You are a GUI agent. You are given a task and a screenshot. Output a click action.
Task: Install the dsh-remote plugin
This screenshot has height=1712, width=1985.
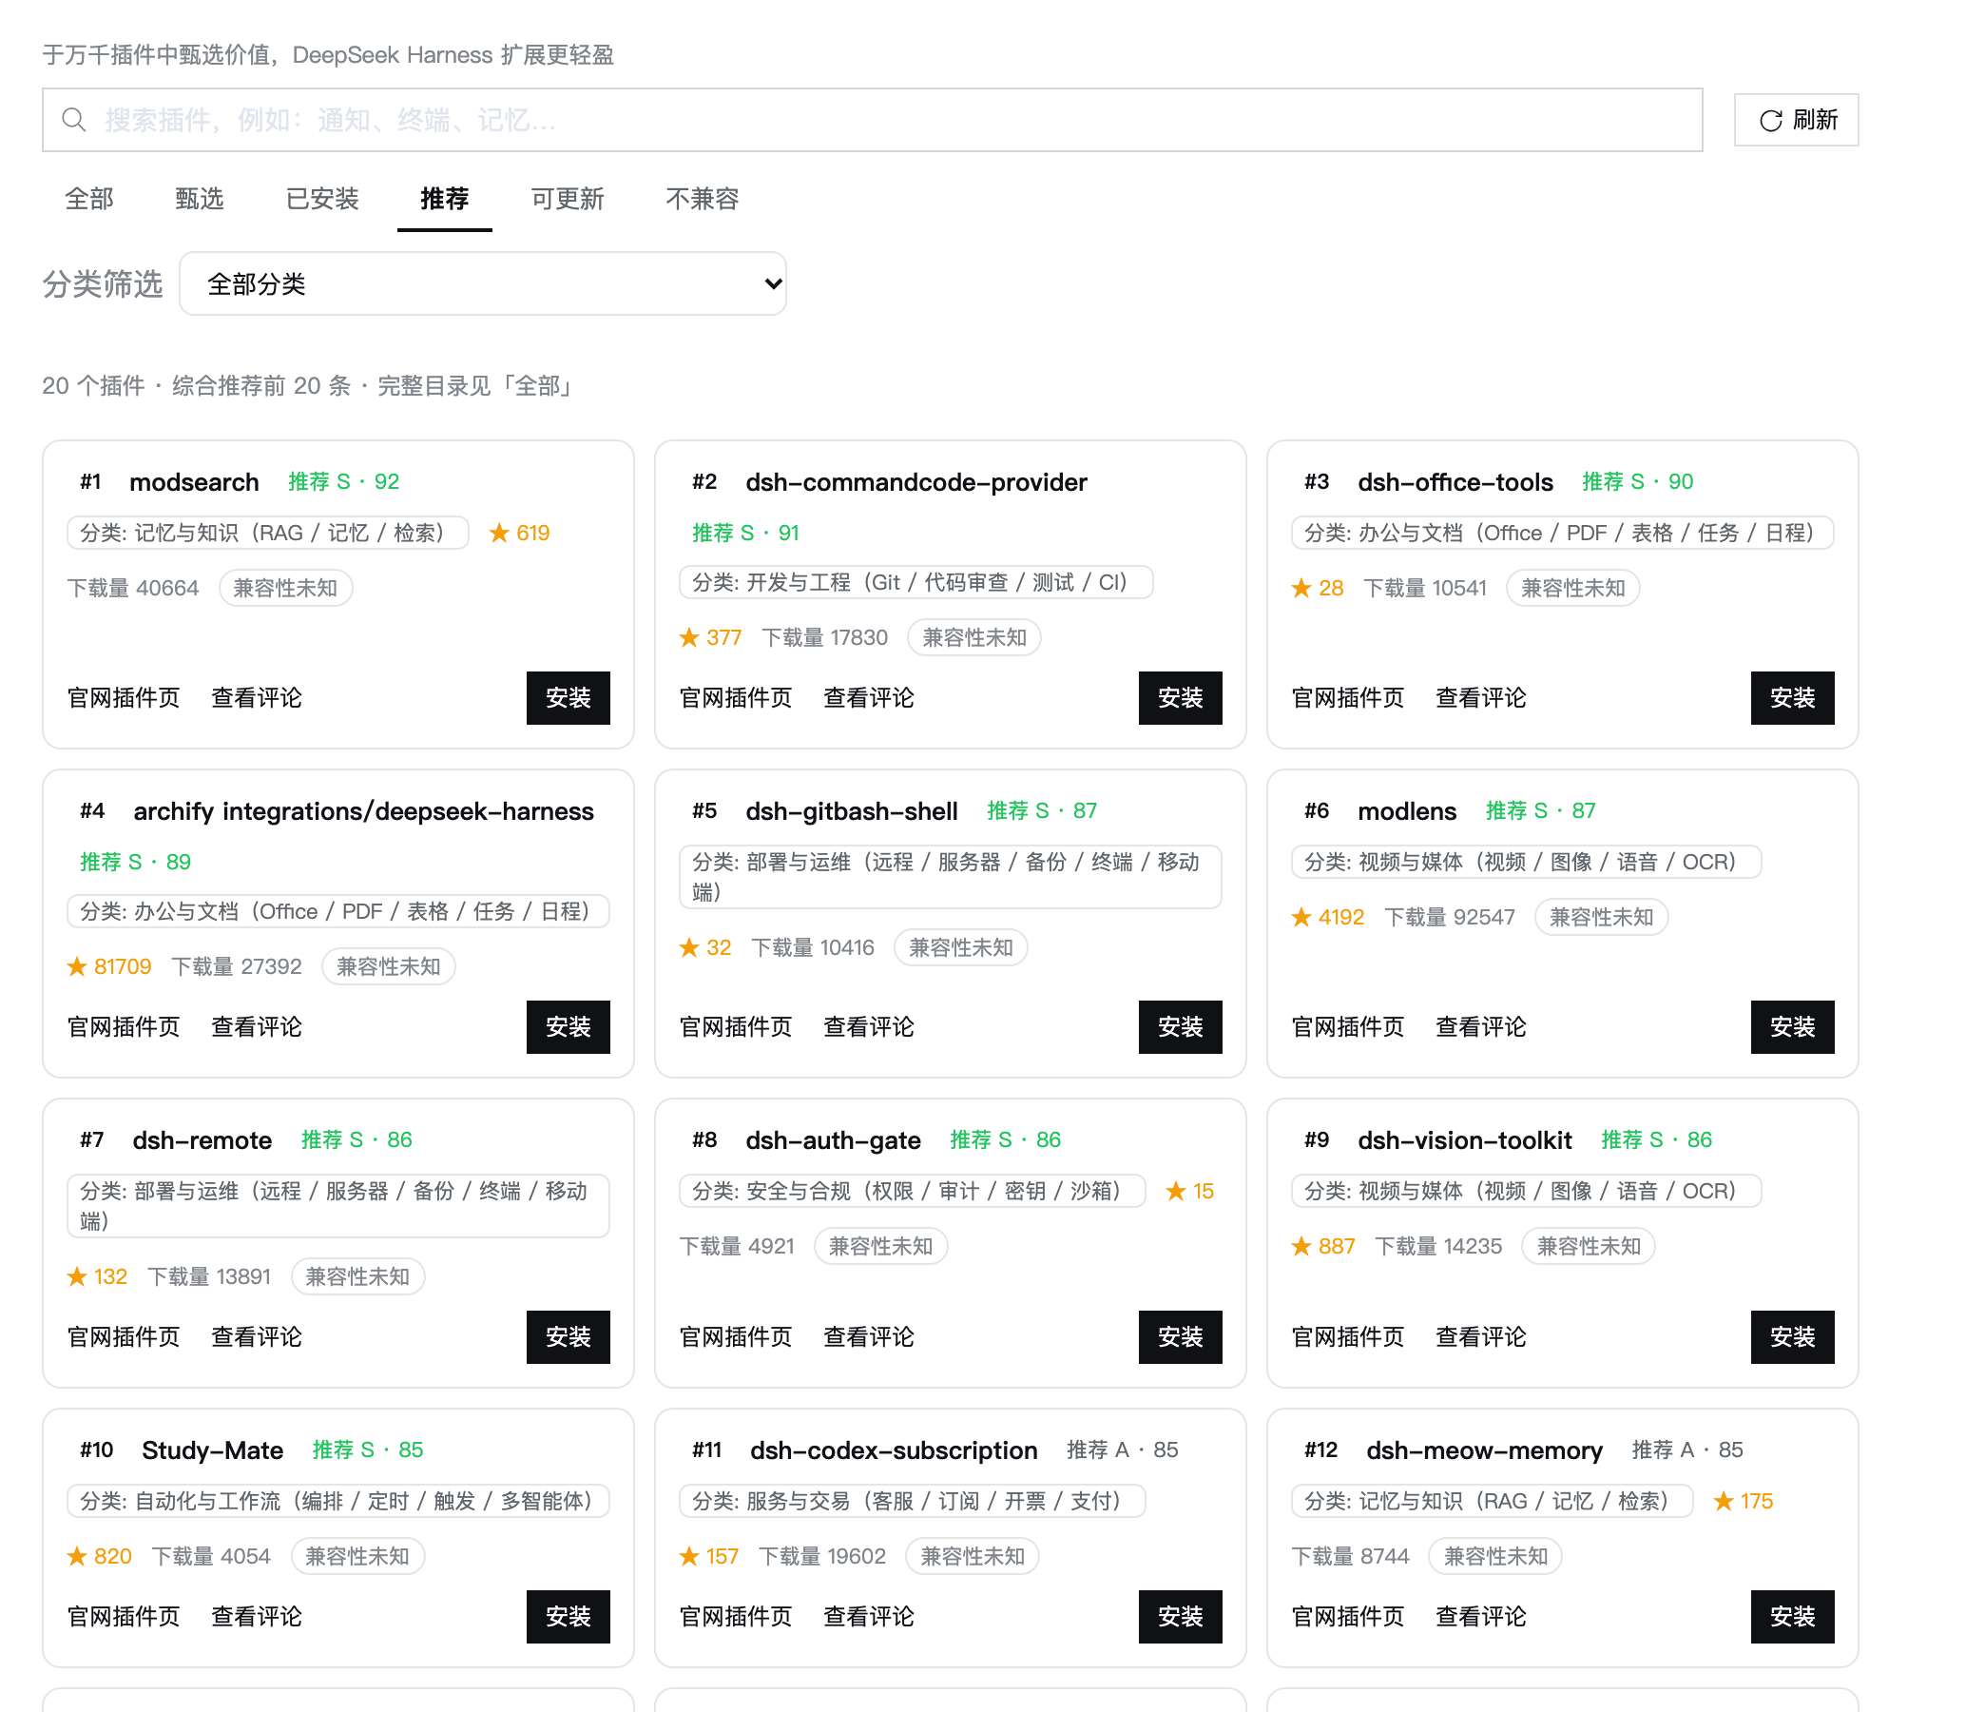tap(569, 1337)
